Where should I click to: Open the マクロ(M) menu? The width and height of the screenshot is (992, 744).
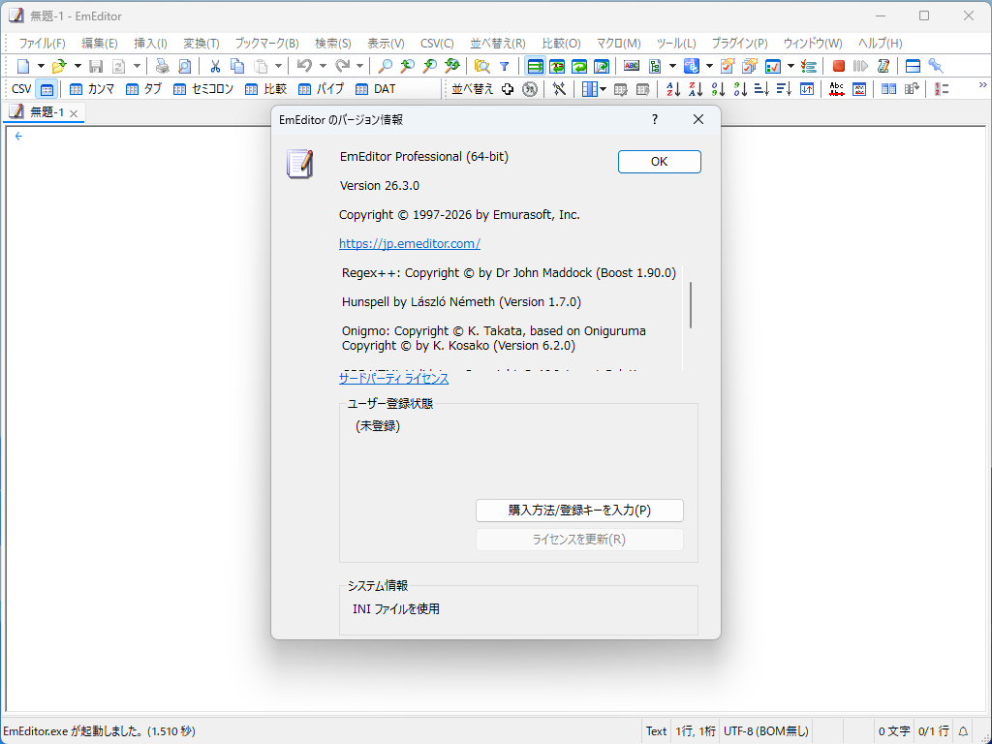619,43
